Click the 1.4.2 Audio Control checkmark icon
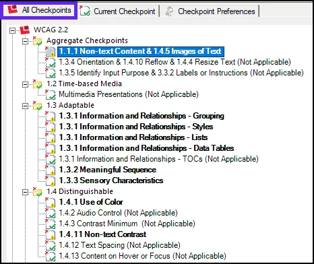 pos(51,213)
